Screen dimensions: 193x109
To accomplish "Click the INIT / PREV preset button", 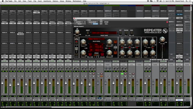I will coord(120,33).
